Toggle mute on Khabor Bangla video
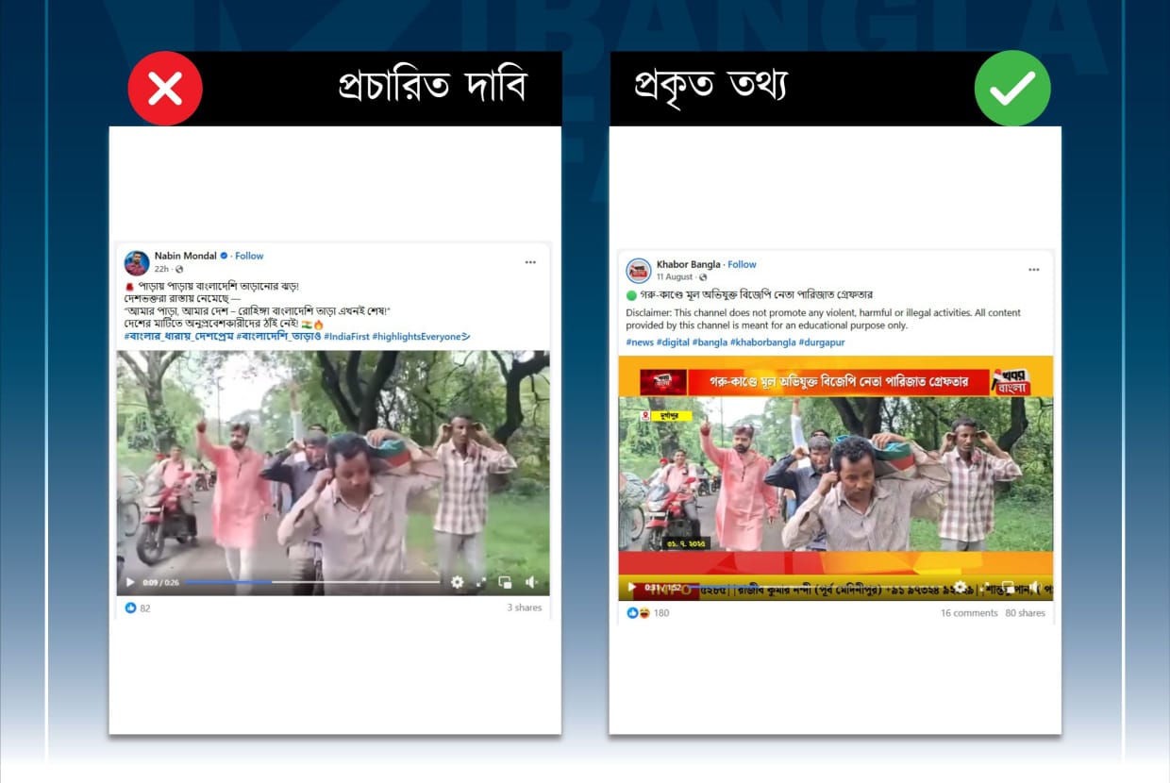The image size is (1170, 783). point(1034,588)
